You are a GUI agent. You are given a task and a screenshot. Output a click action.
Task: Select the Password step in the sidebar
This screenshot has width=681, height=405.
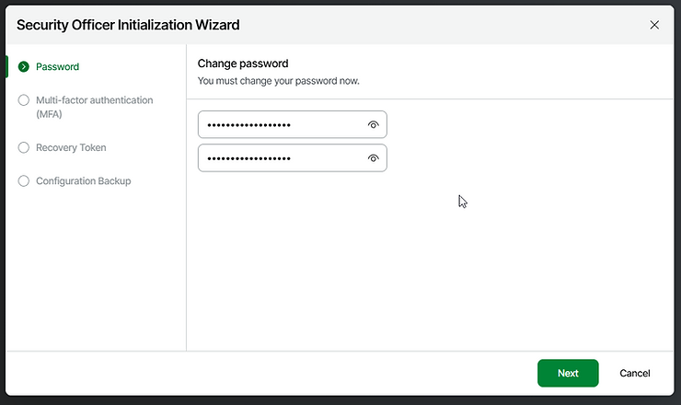click(57, 66)
